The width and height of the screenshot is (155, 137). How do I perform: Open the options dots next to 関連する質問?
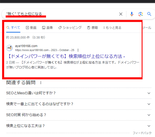coord(41,83)
